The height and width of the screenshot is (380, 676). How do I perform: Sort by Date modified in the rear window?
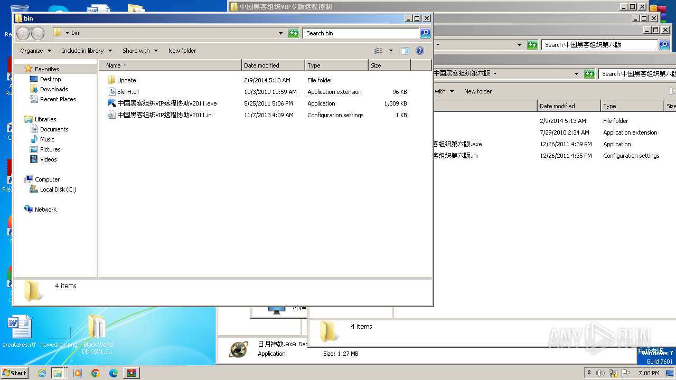click(569, 106)
